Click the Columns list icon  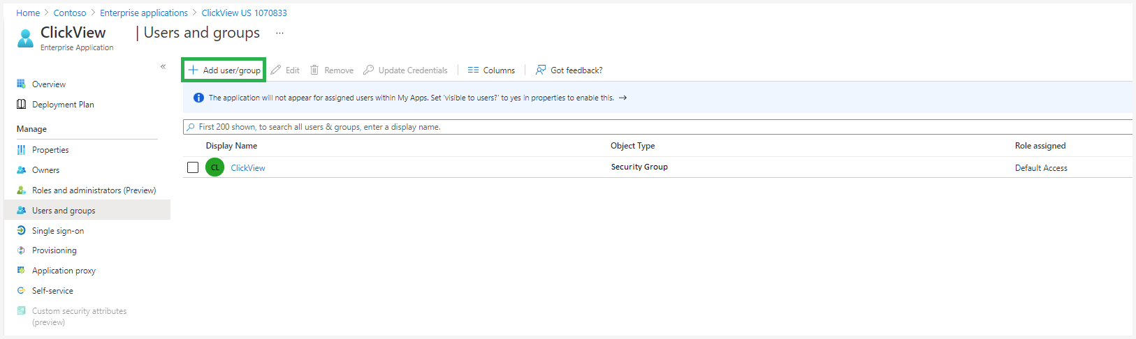473,70
